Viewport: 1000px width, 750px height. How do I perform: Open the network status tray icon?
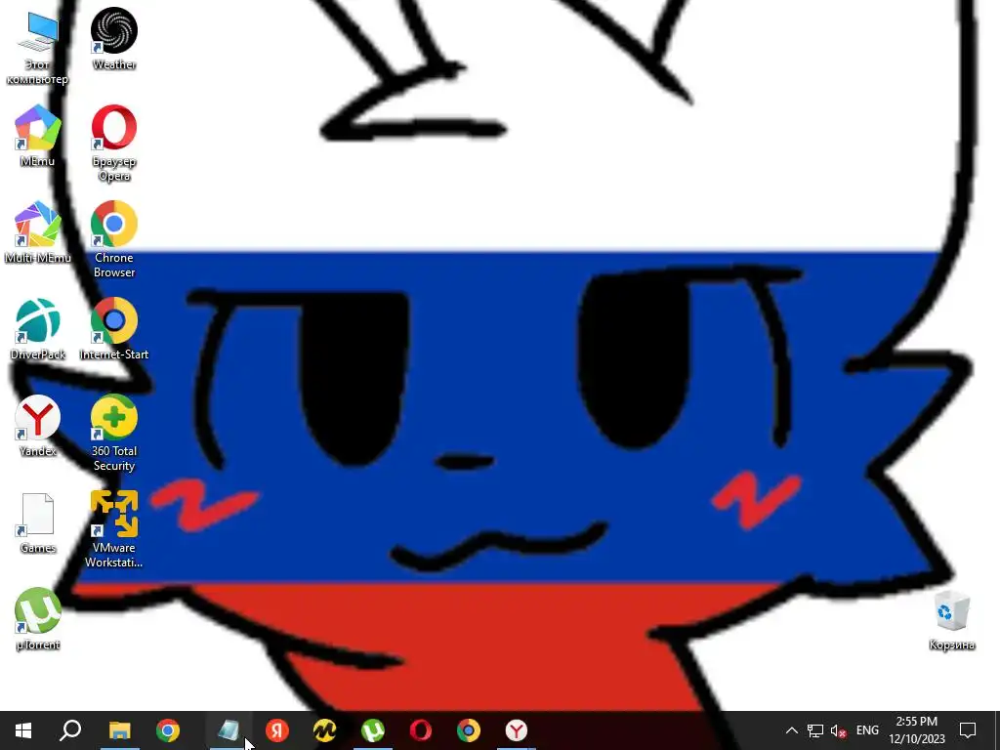815,730
